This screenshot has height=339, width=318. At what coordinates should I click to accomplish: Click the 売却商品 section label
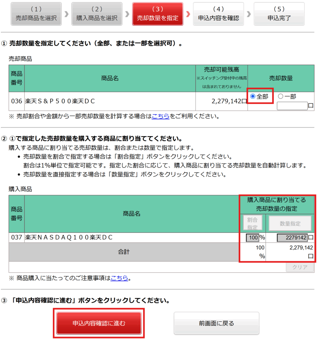(20, 59)
